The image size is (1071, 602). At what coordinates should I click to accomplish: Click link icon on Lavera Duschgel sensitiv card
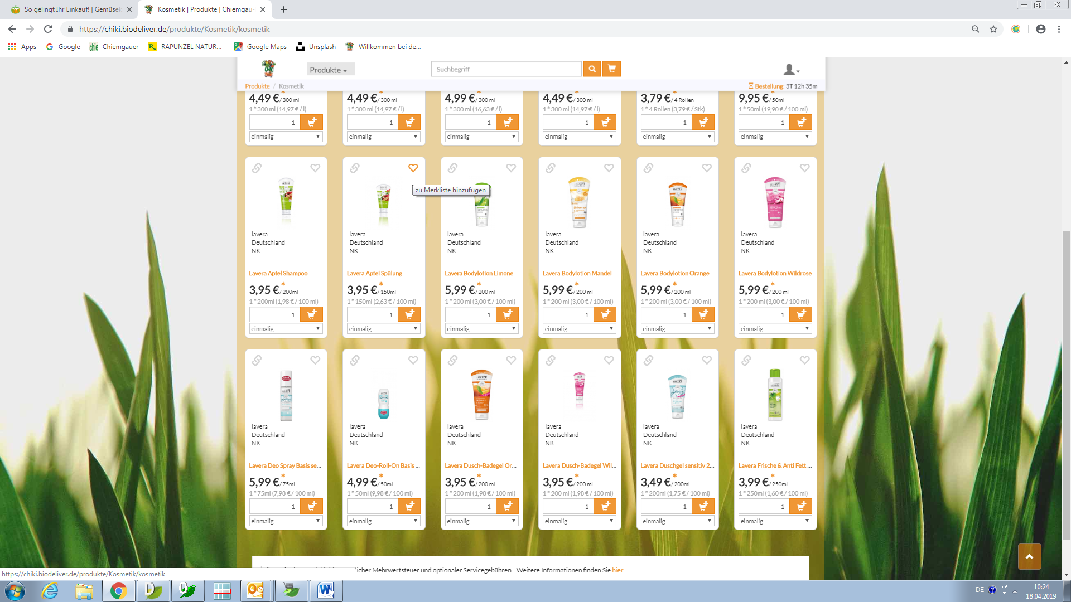tap(648, 360)
